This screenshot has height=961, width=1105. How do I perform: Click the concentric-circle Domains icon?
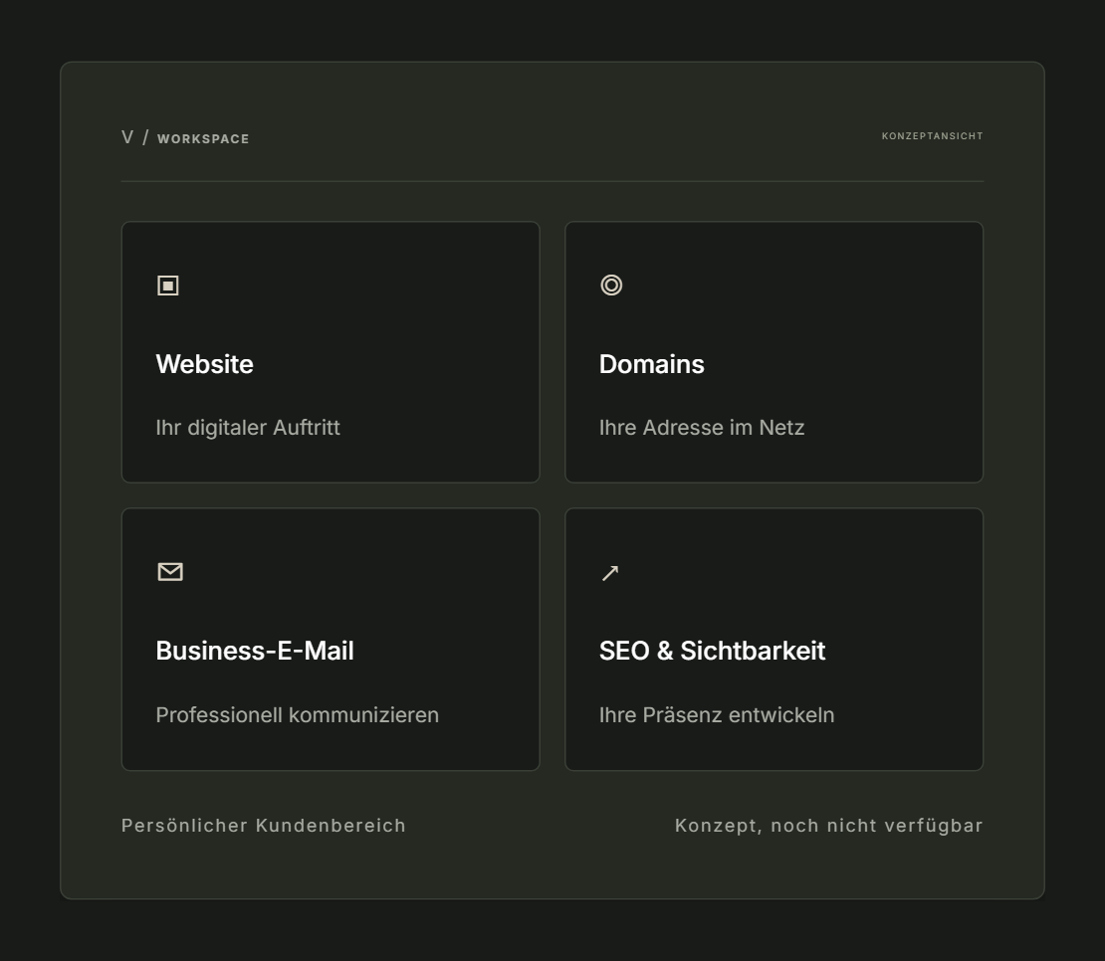coord(611,286)
